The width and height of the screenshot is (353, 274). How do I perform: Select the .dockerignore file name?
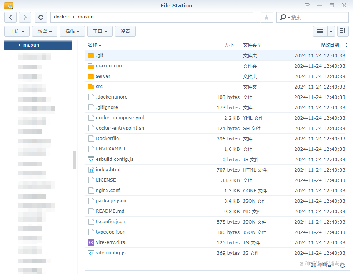112,97
